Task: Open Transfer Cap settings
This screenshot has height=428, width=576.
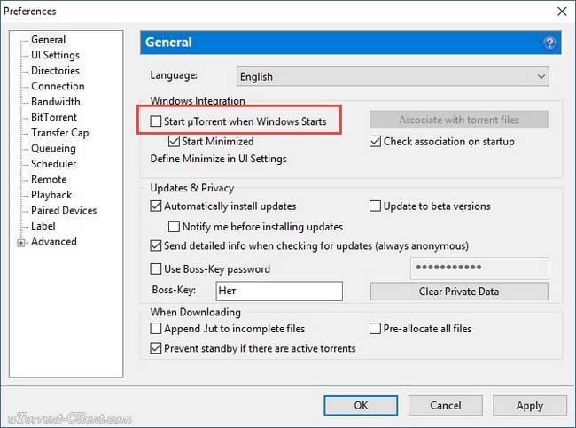Action: coord(60,133)
